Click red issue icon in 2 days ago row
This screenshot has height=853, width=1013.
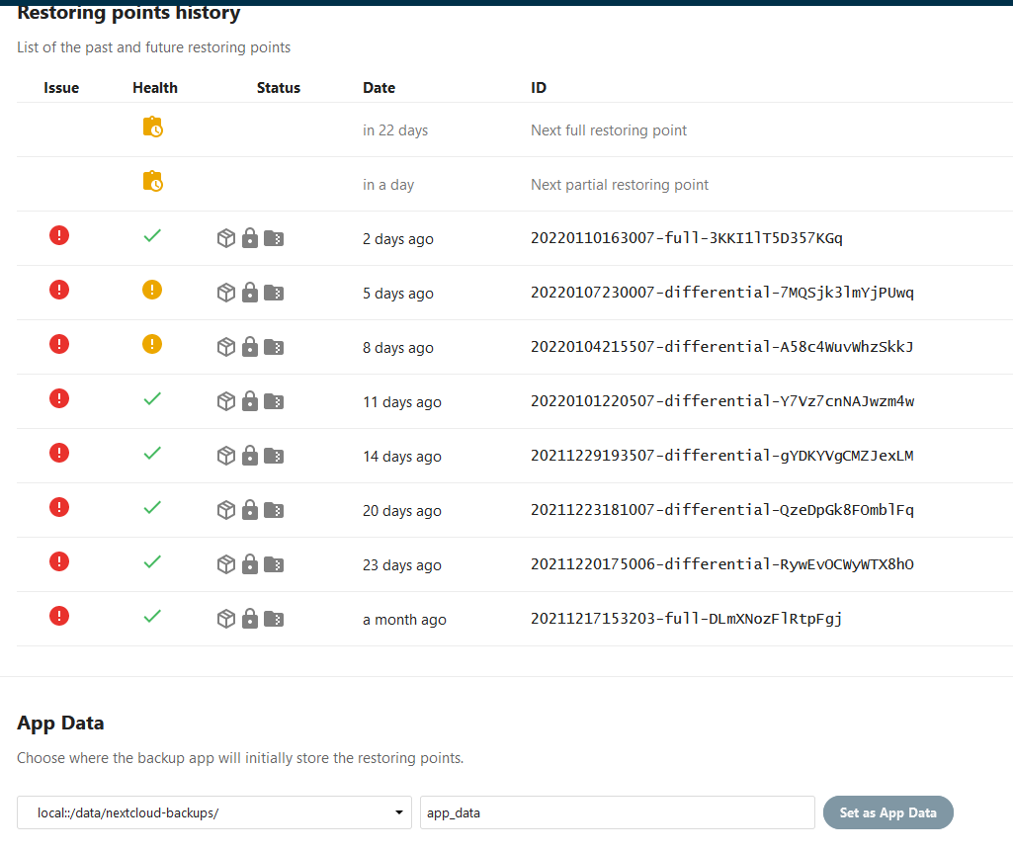click(x=58, y=235)
